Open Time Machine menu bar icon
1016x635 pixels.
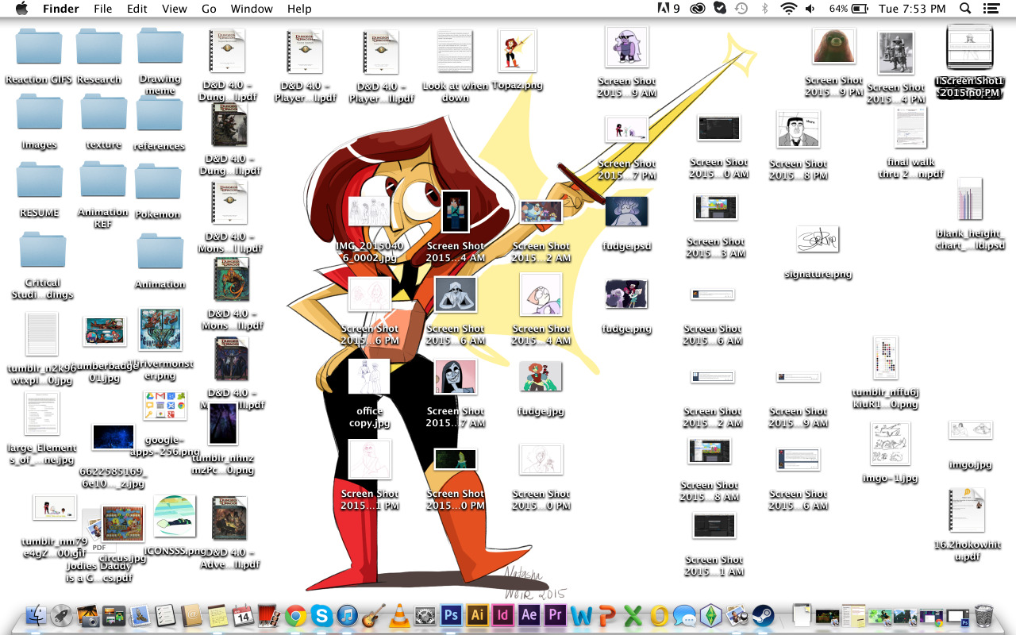pos(741,9)
